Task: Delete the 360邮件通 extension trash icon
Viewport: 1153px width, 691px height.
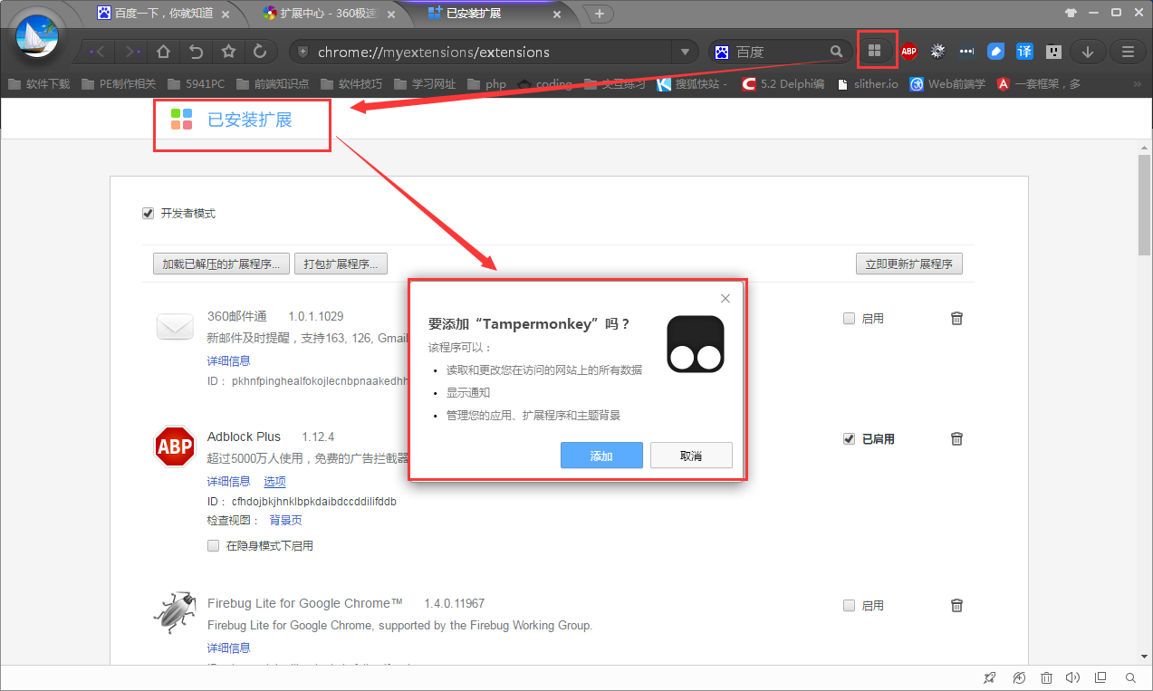Action: tap(956, 318)
